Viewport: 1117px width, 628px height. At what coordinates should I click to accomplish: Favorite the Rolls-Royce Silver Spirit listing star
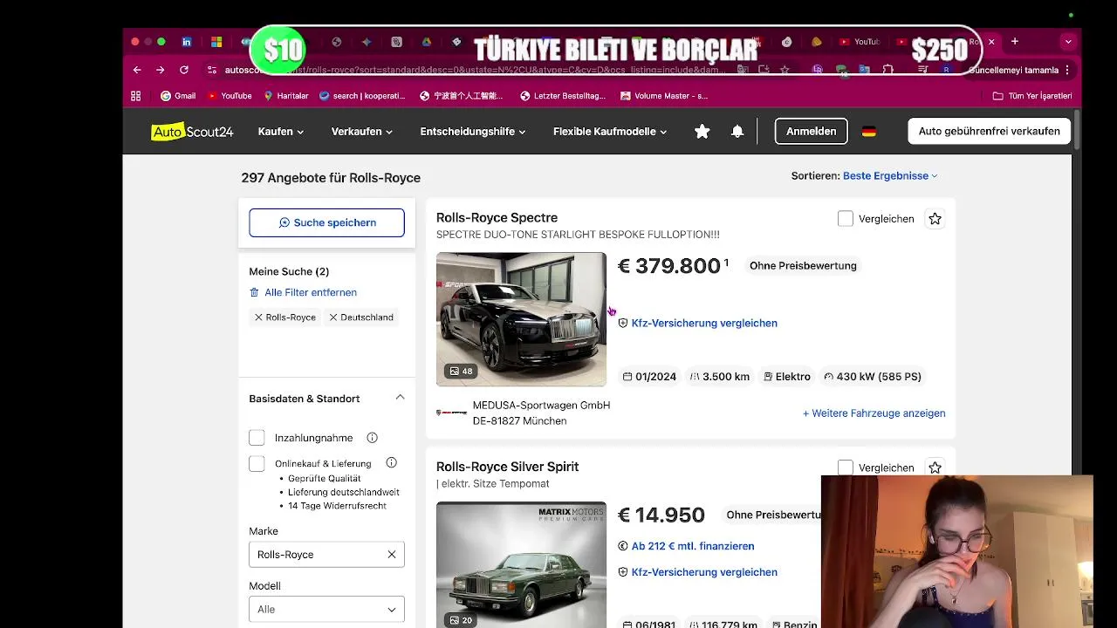click(x=935, y=468)
